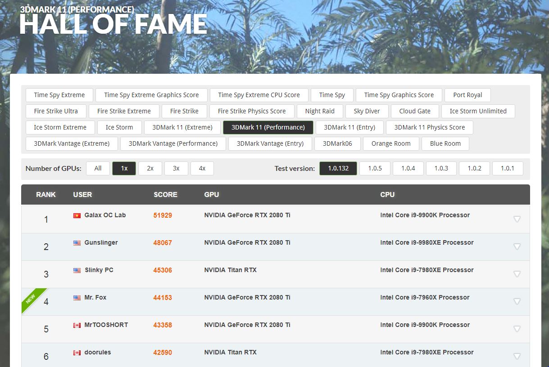Open Ice Storm Extreme tab
The height and width of the screenshot is (367, 549).
pyautogui.click(x=60, y=127)
